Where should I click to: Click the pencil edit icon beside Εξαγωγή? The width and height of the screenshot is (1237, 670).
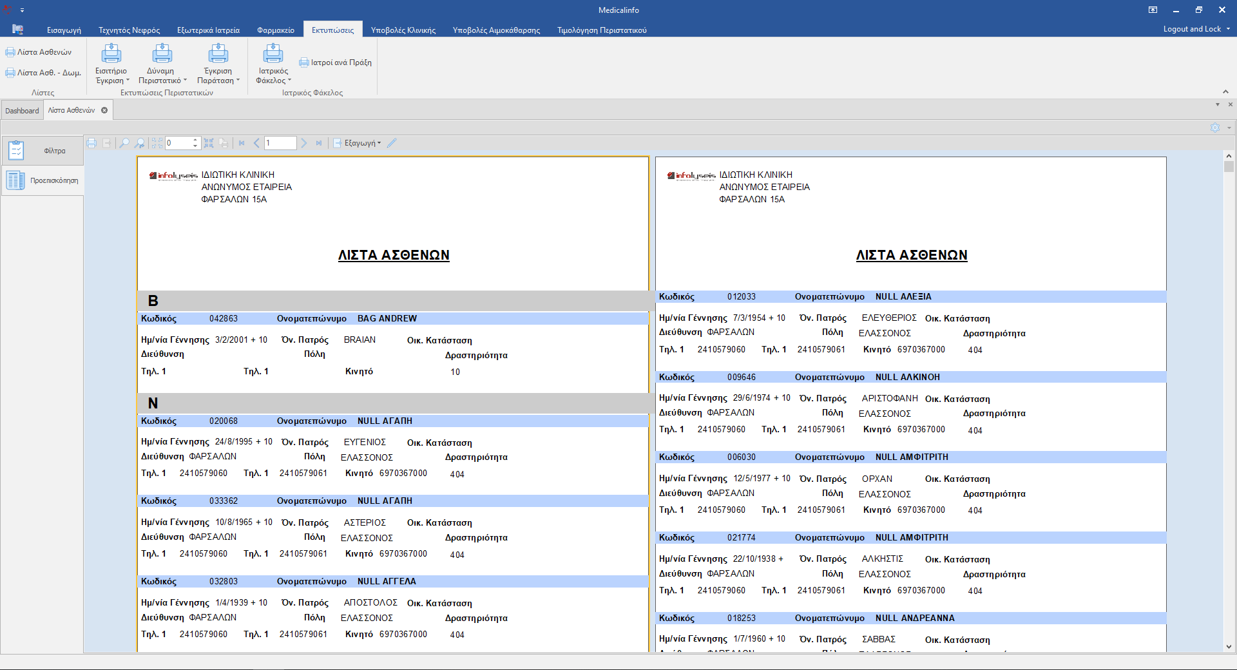tap(392, 143)
